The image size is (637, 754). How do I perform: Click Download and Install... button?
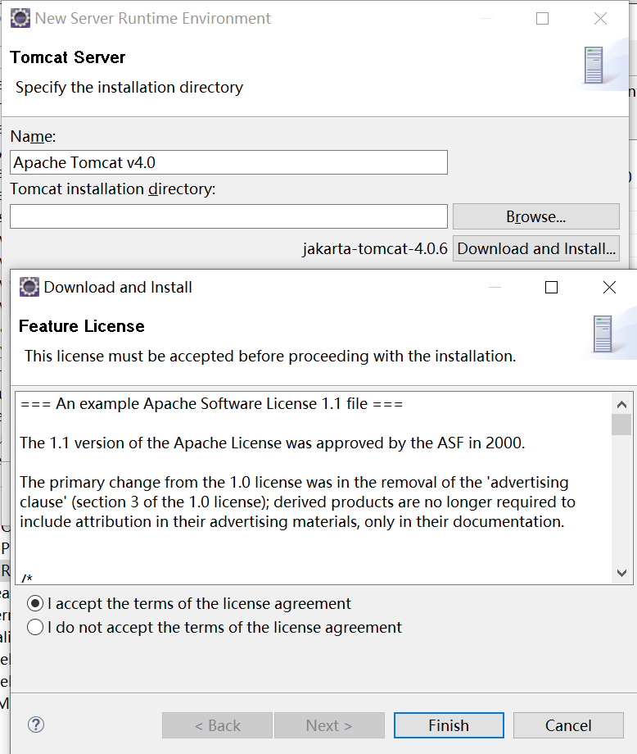coord(536,248)
